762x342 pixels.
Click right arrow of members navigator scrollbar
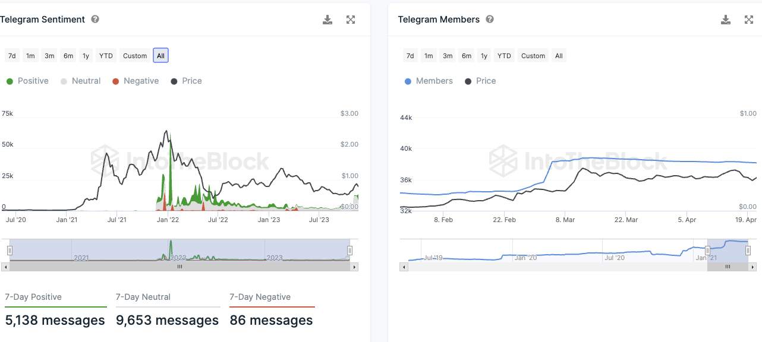[x=753, y=267]
